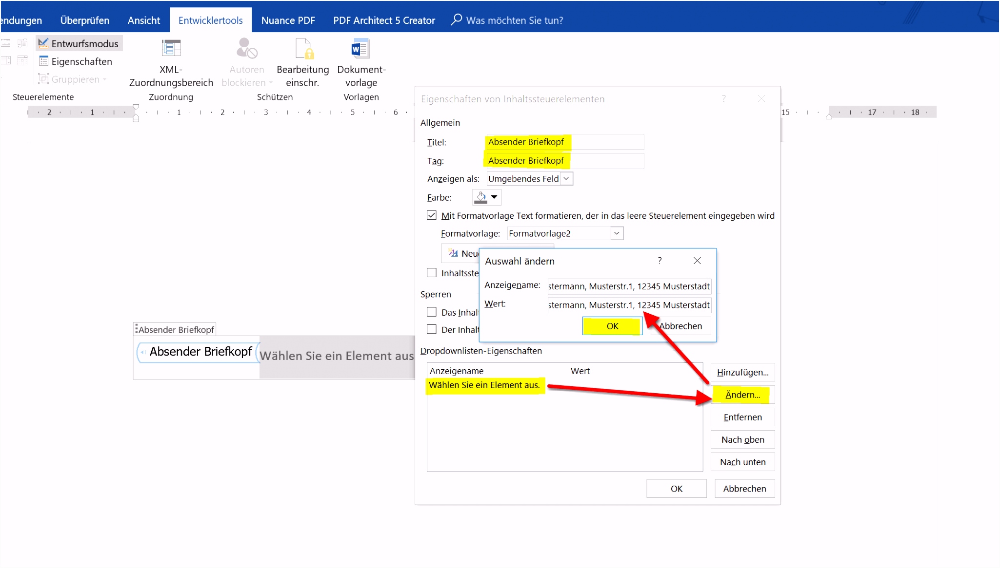The image size is (1000, 568).
Task: Click the Wert field in Auswahl ändern
Action: 629,305
